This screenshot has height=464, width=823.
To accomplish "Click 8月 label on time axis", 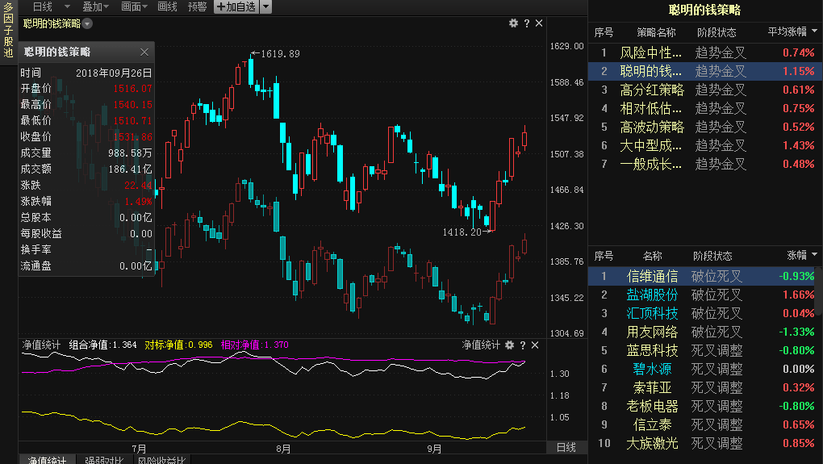I will click(x=283, y=449).
